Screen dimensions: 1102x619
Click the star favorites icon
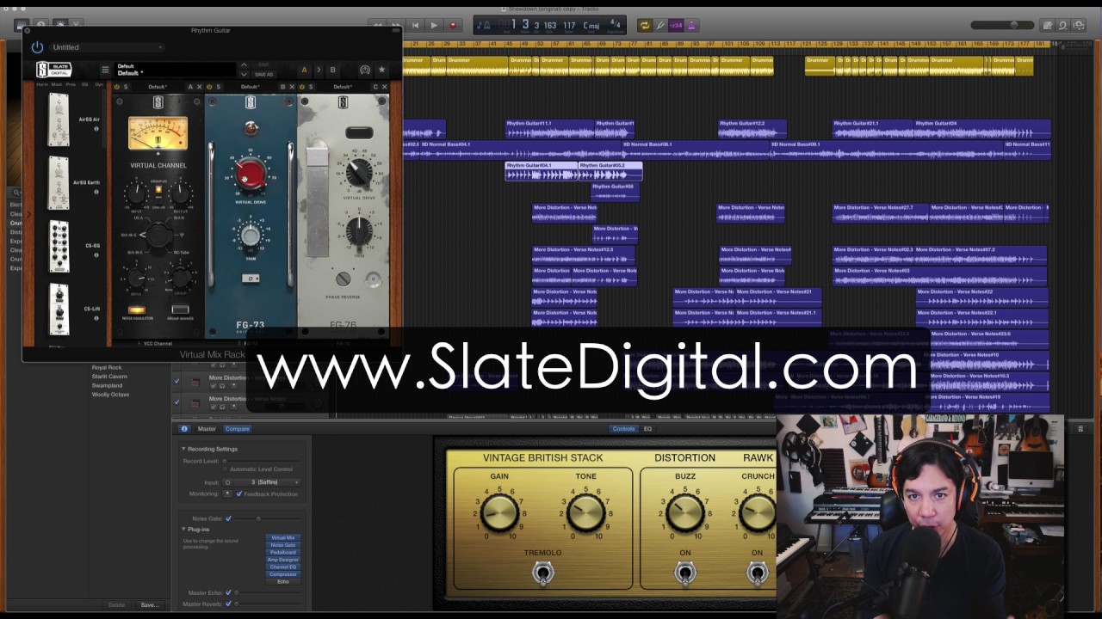(381, 70)
